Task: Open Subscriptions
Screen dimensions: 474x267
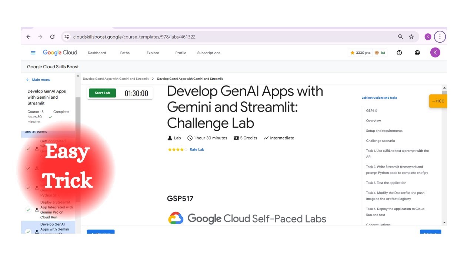Action: pos(208,53)
